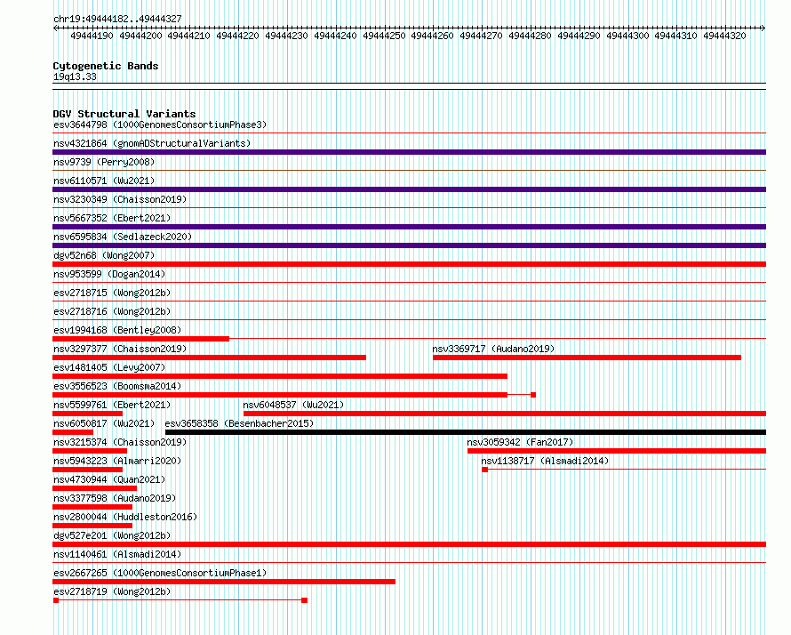Image resolution: width=791 pixels, height=635 pixels.
Task: Click the nsv6050817 short red bar
Action: 73,432
